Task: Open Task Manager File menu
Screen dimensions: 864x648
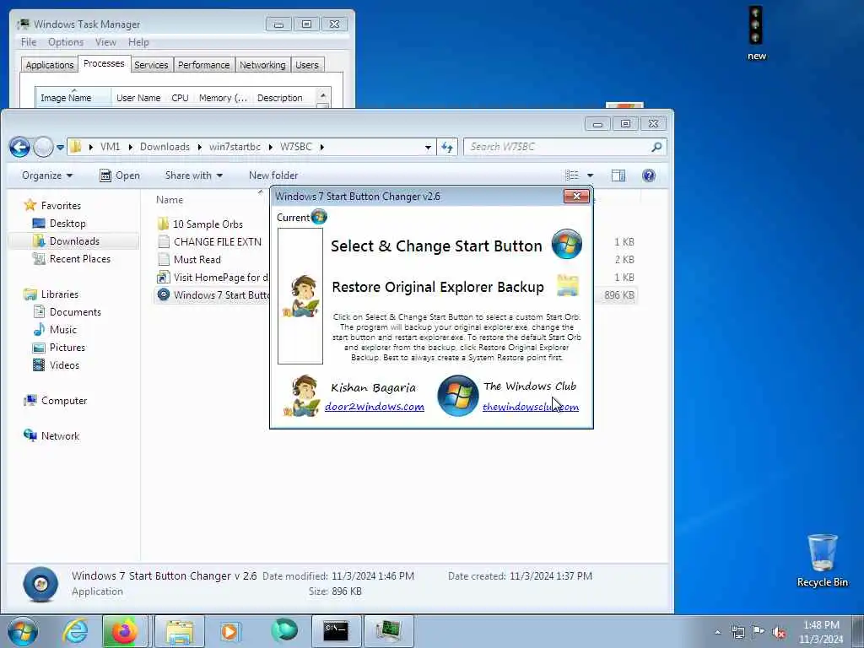Action: click(29, 42)
